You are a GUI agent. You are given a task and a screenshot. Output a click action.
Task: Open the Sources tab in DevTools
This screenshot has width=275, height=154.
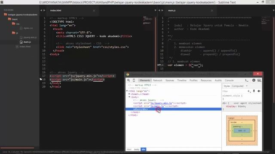170,80
